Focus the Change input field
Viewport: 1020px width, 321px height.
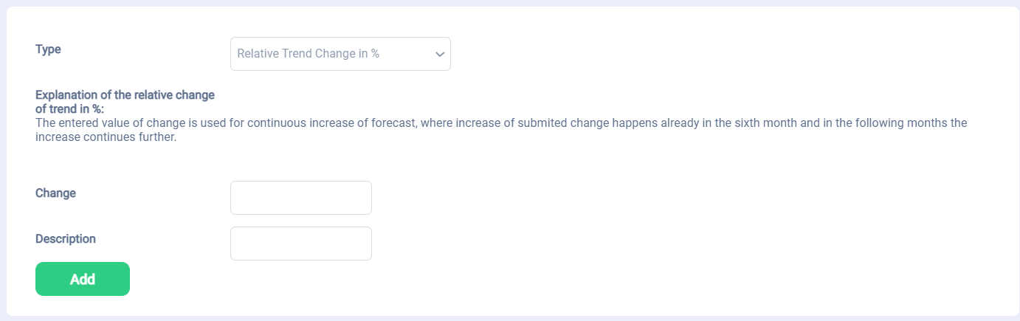(x=300, y=198)
